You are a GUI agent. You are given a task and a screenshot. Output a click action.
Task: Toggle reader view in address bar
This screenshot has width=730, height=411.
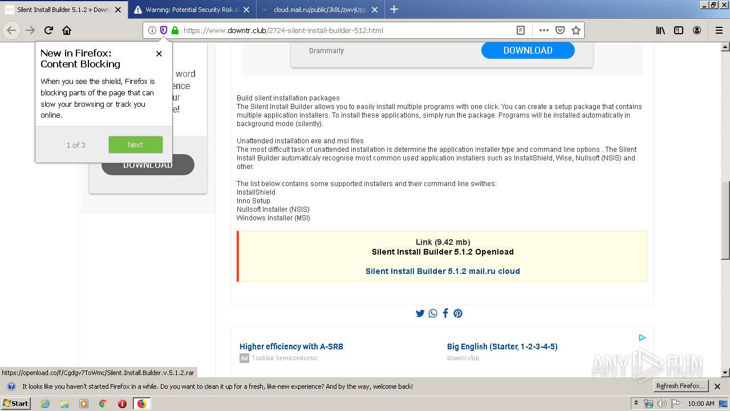tap(521, 30)
